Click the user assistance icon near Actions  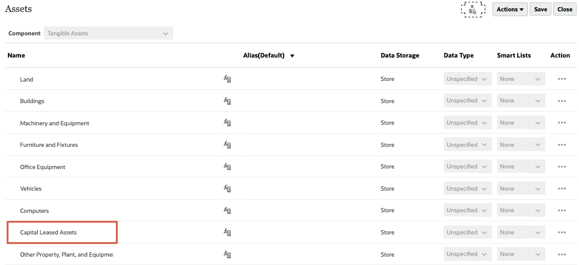tap(473, 10)
